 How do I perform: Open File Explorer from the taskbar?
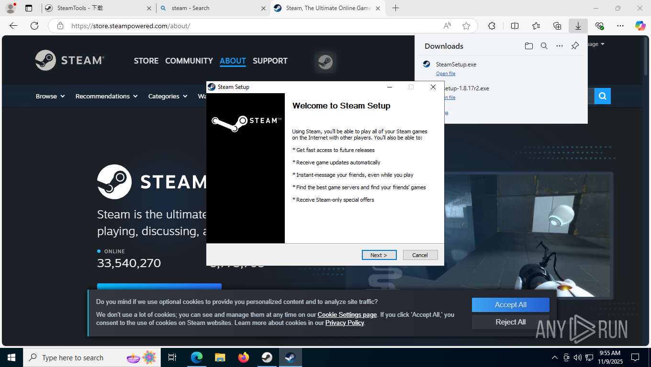[220, 357]
